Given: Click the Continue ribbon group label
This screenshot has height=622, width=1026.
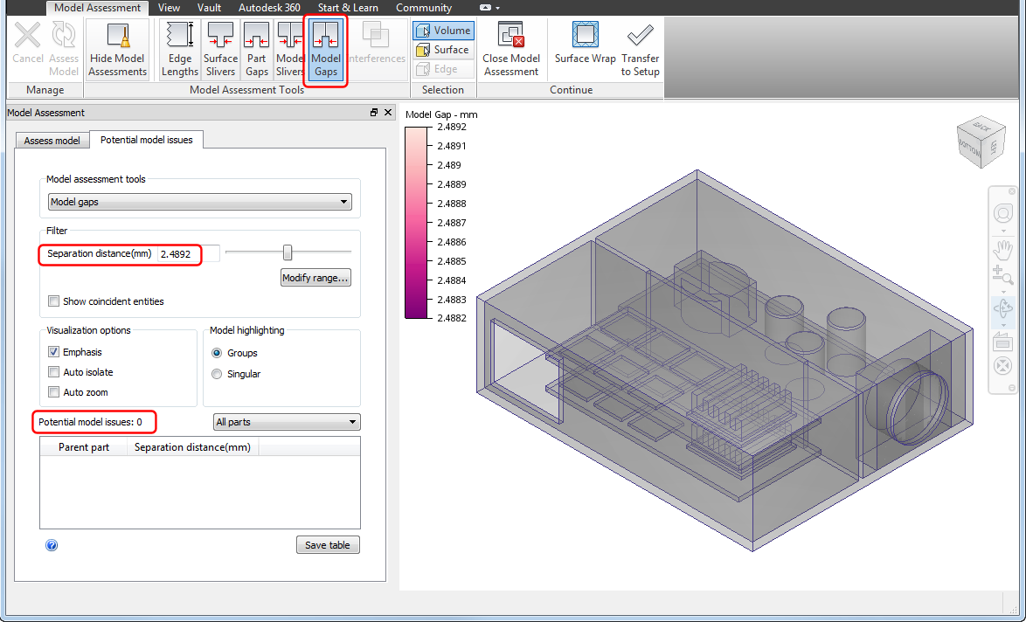Looking at the screenshot, I should pyautogui.click(x=572, y=90).
